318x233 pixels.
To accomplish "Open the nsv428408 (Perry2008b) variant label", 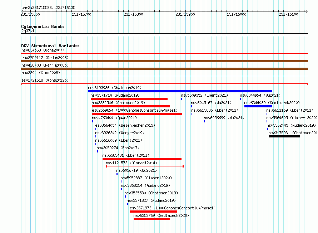I will pos(45,65).
